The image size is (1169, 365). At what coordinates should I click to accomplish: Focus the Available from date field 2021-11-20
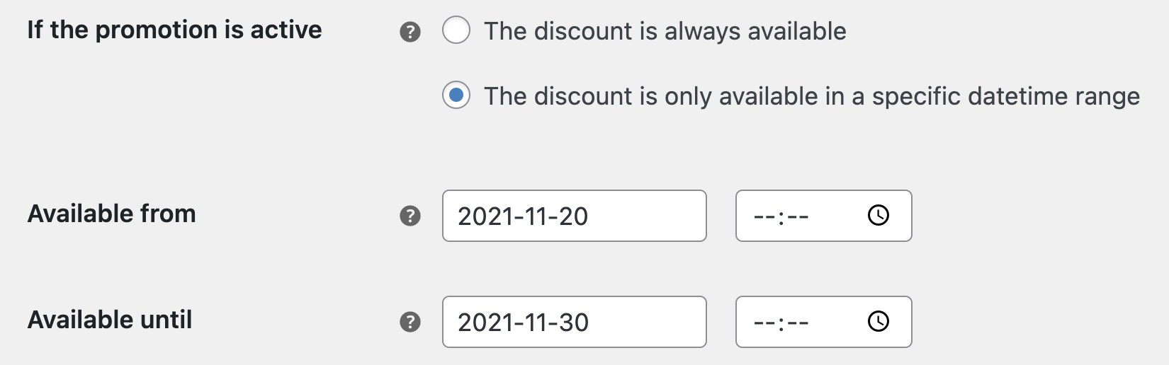[575, 216]
